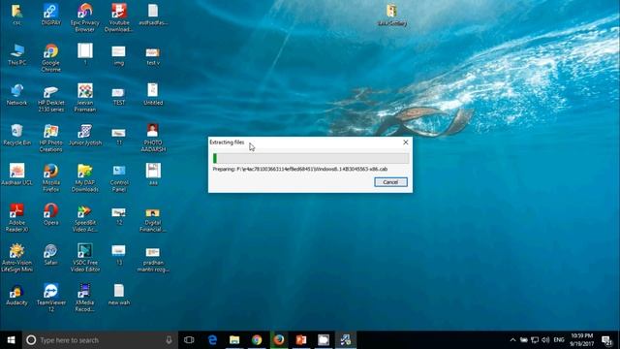
Task: Select the new wah file
Action: point(119,295)
